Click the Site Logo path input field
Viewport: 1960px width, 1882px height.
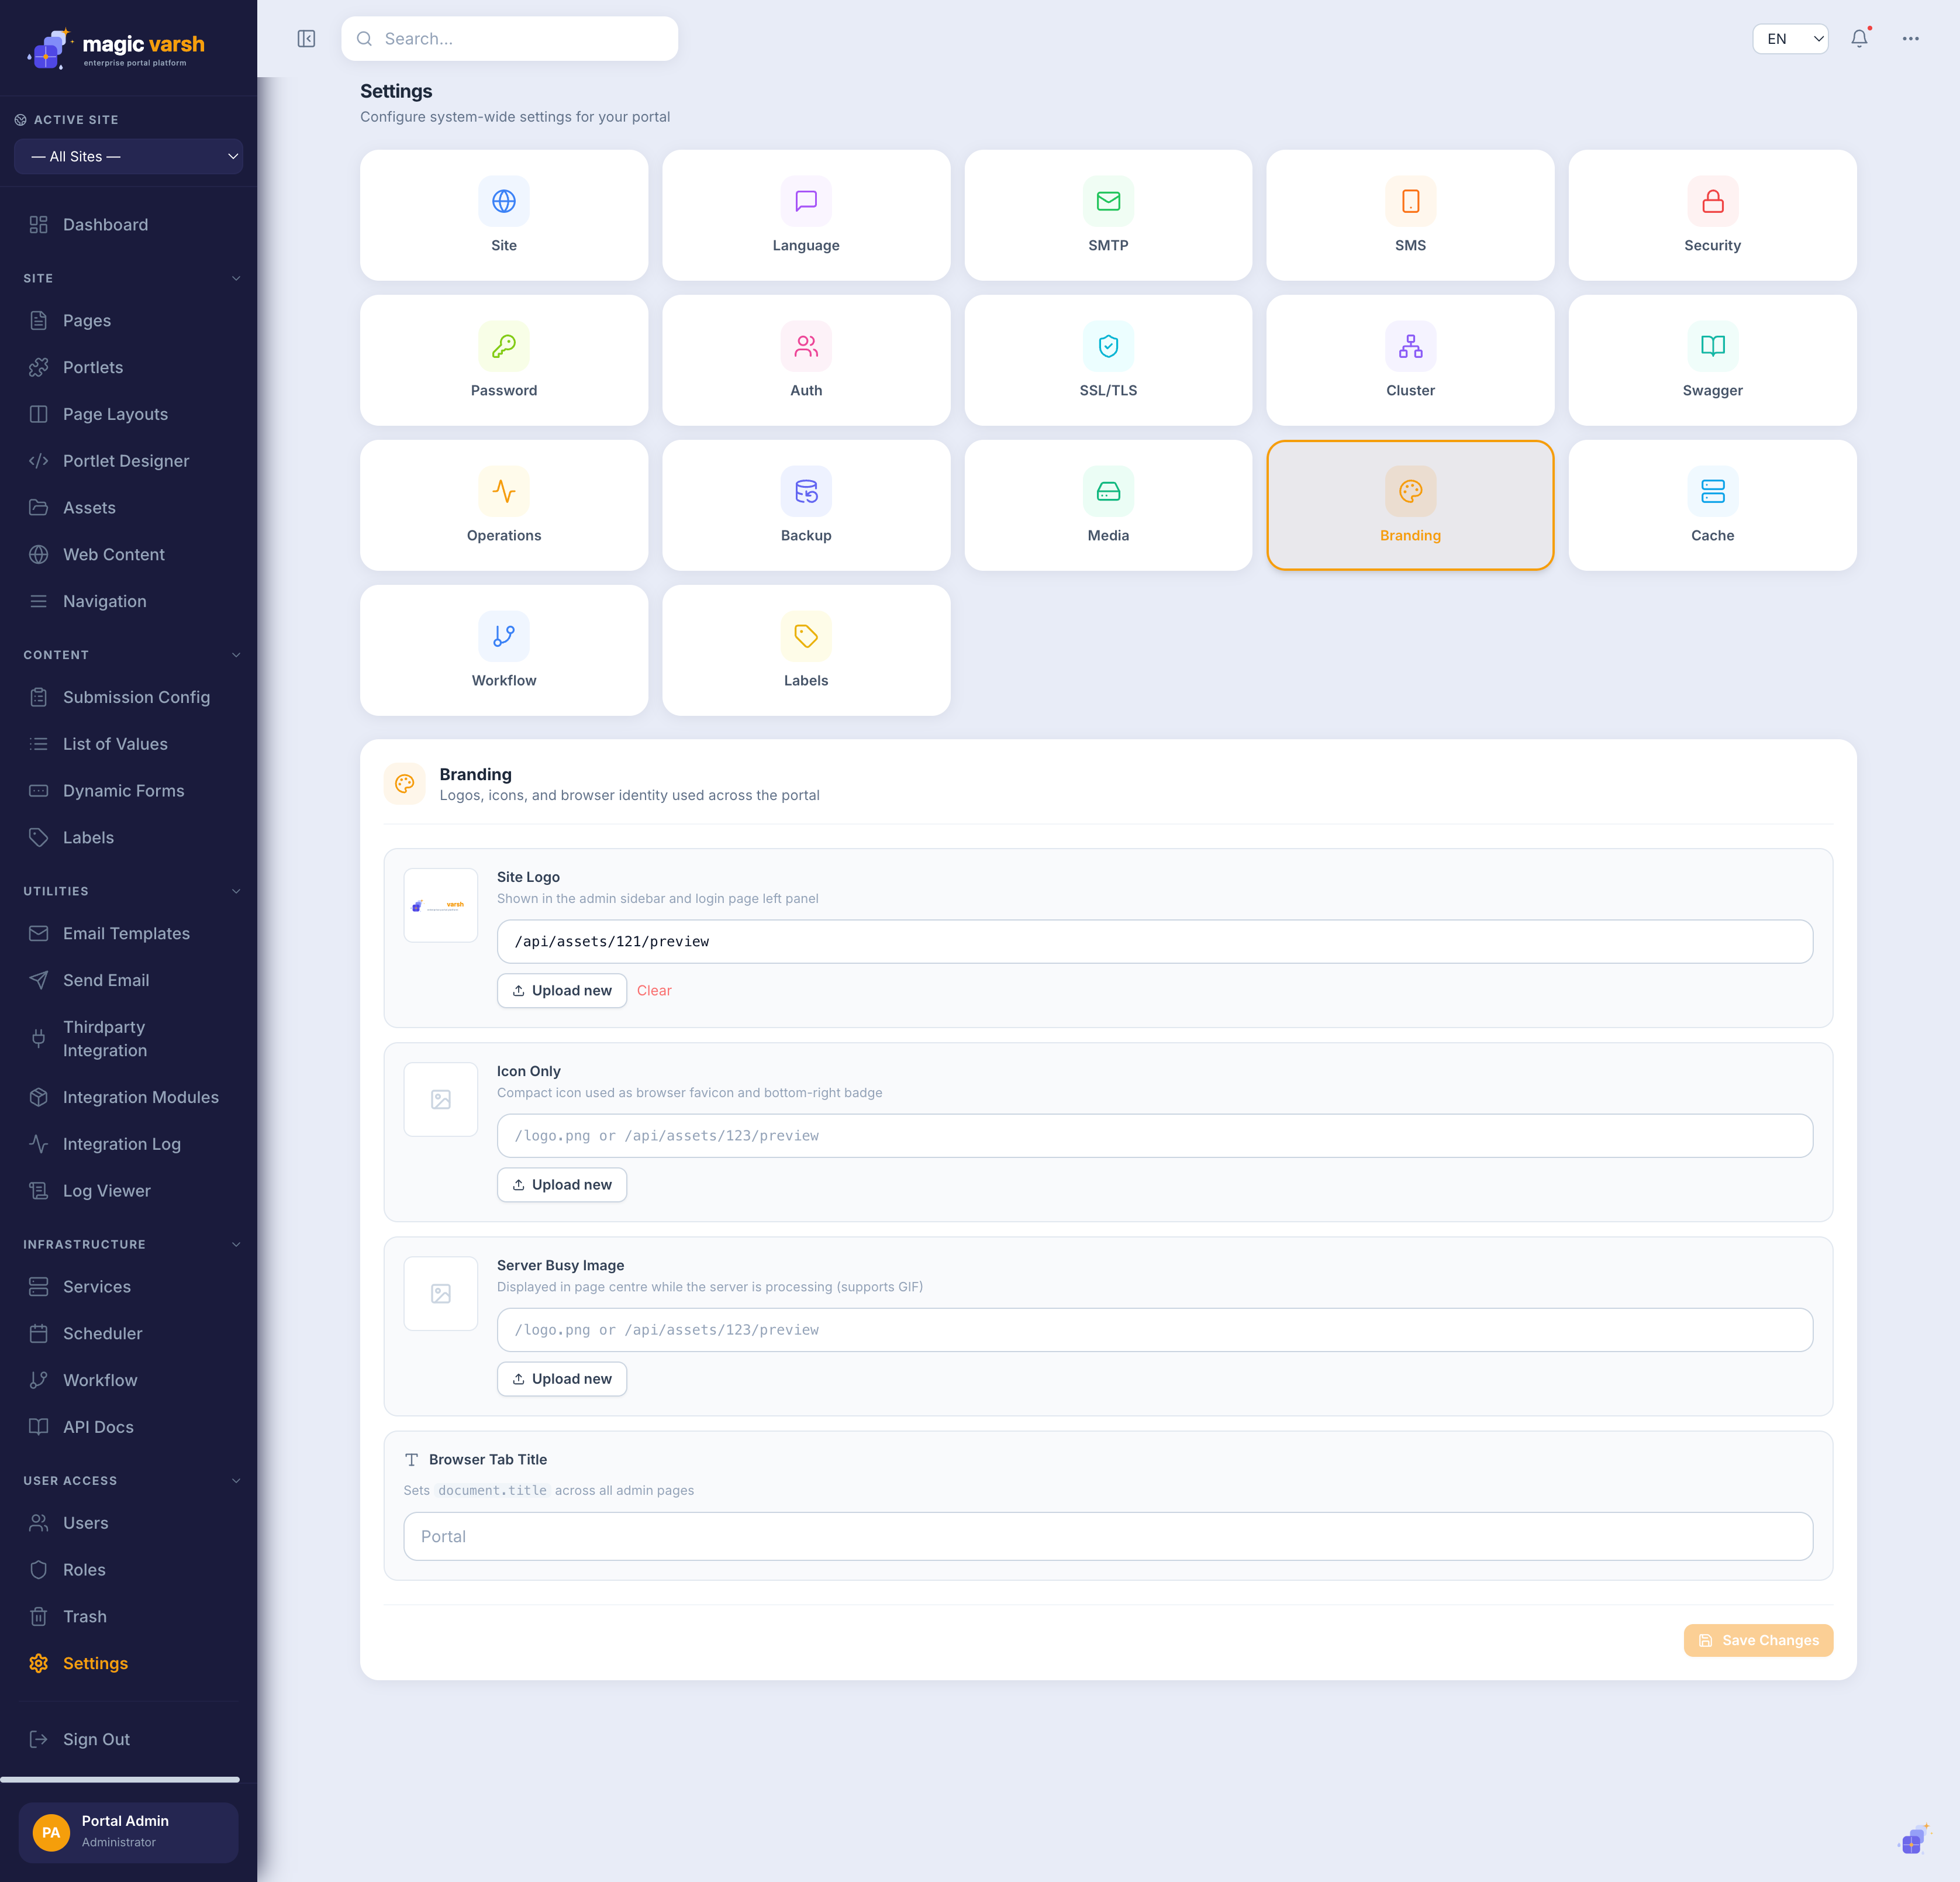tap(1154, 941)
